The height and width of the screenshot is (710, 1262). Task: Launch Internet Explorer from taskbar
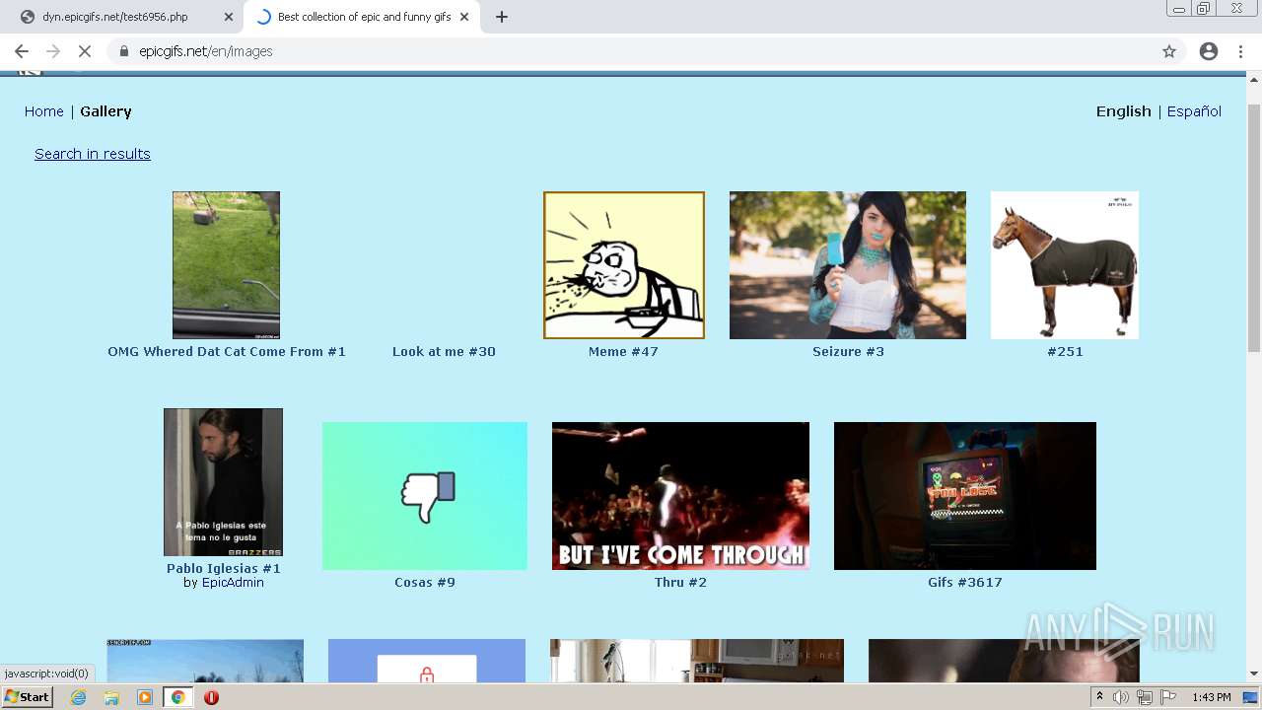click(79, 697)
